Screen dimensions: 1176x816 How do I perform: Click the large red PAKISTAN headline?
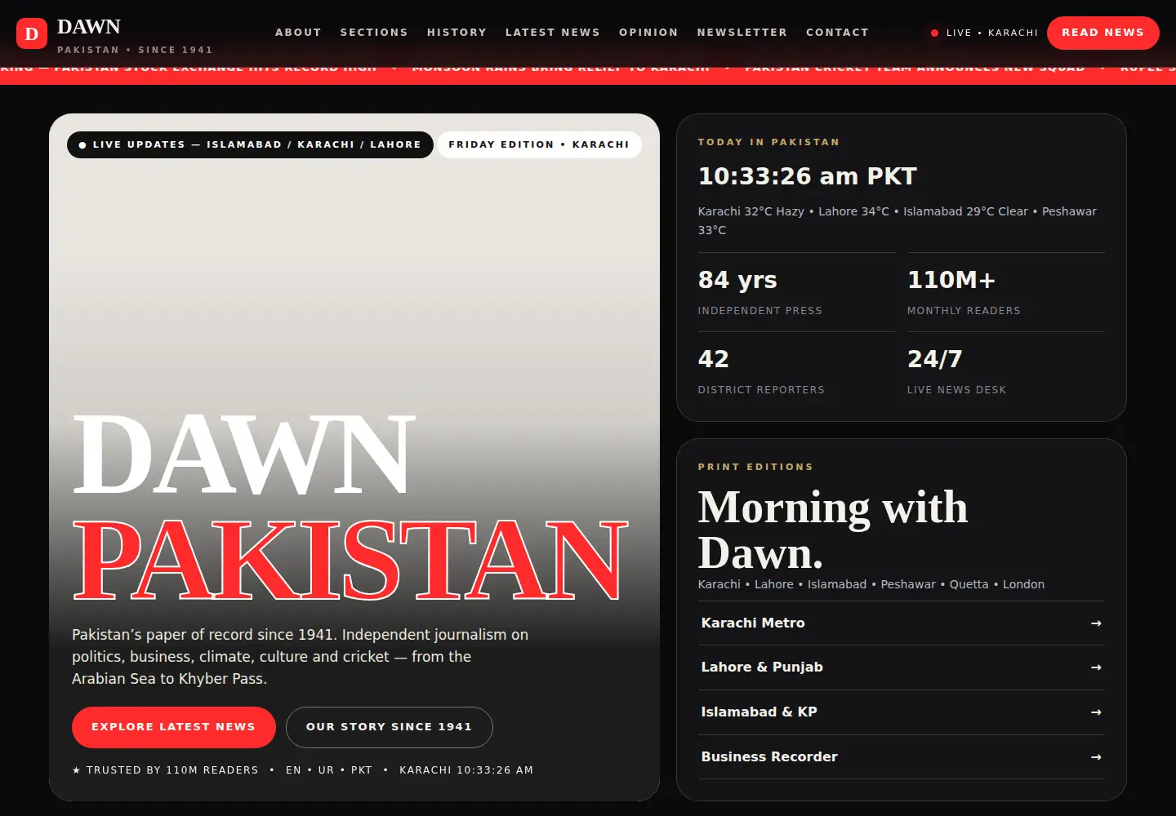coord(350,561)
